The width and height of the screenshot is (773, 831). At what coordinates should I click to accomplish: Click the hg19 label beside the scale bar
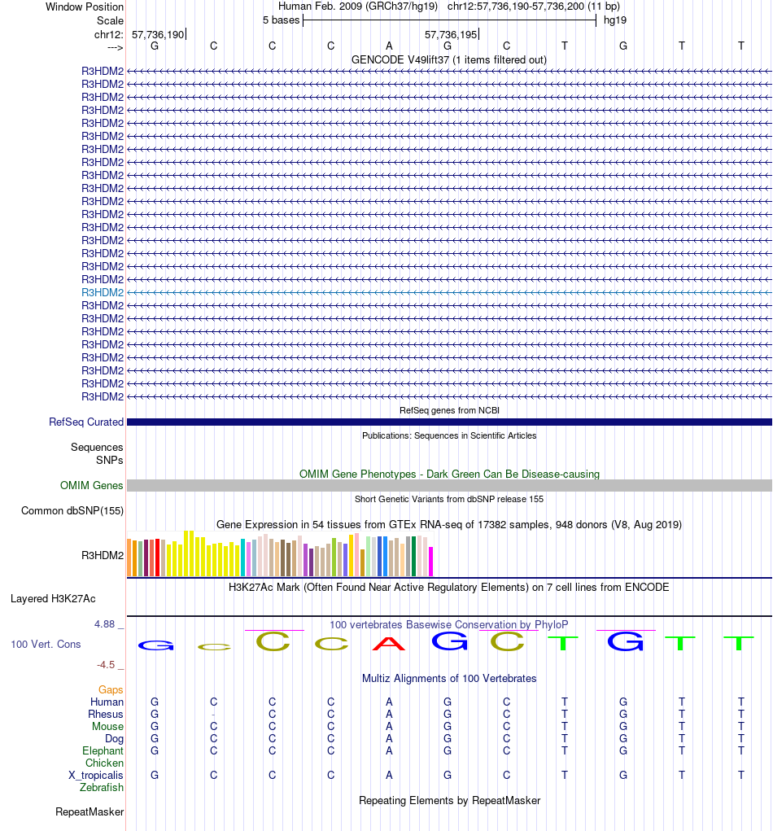615,20
